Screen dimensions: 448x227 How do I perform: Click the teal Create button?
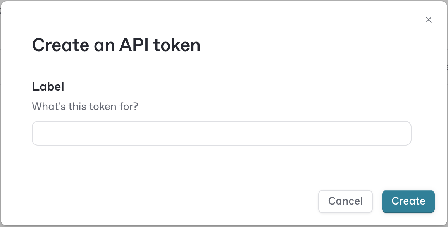click(408, 201)
